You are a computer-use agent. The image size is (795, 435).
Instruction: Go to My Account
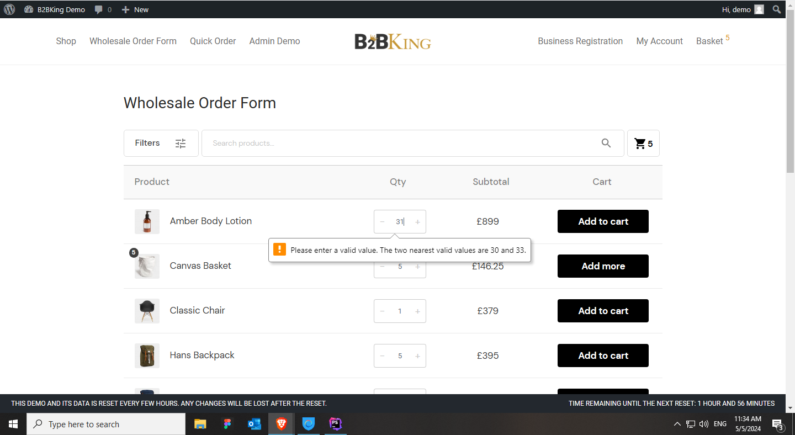click(x=660, y=41)
